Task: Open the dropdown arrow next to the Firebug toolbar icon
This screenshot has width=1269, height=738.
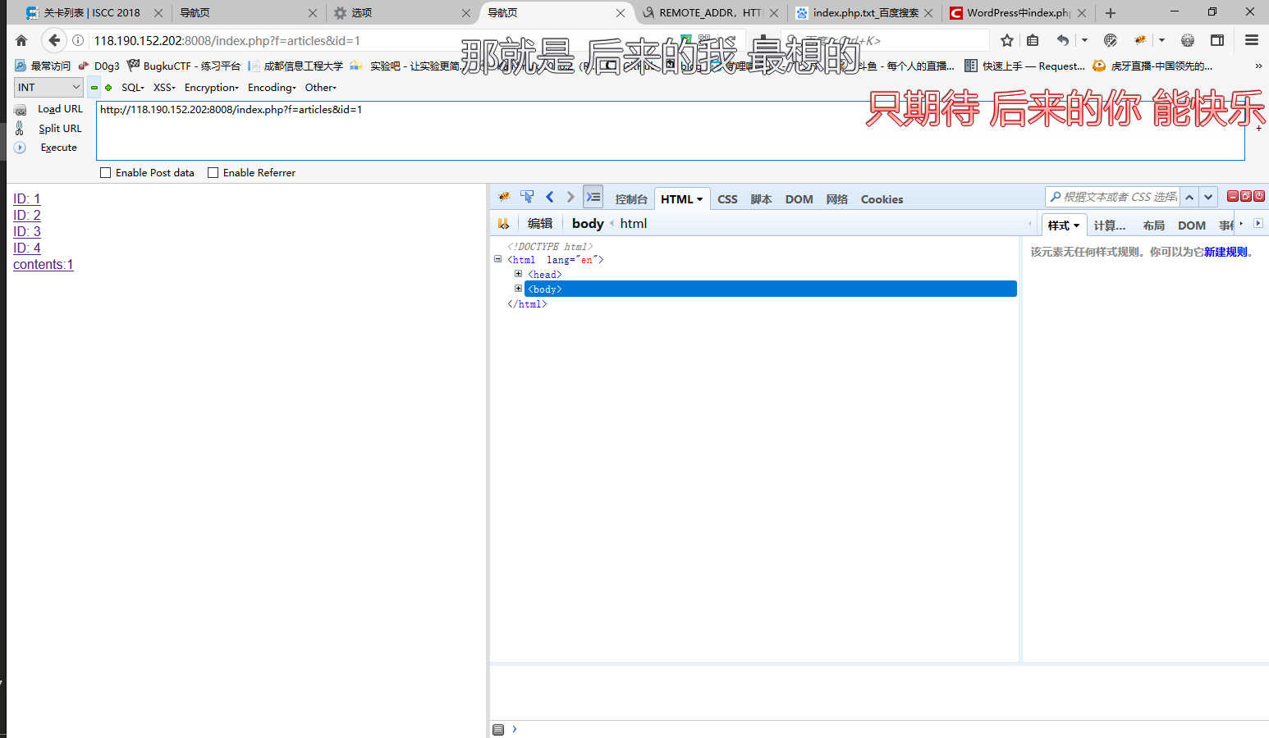Action: point(1161,40)
